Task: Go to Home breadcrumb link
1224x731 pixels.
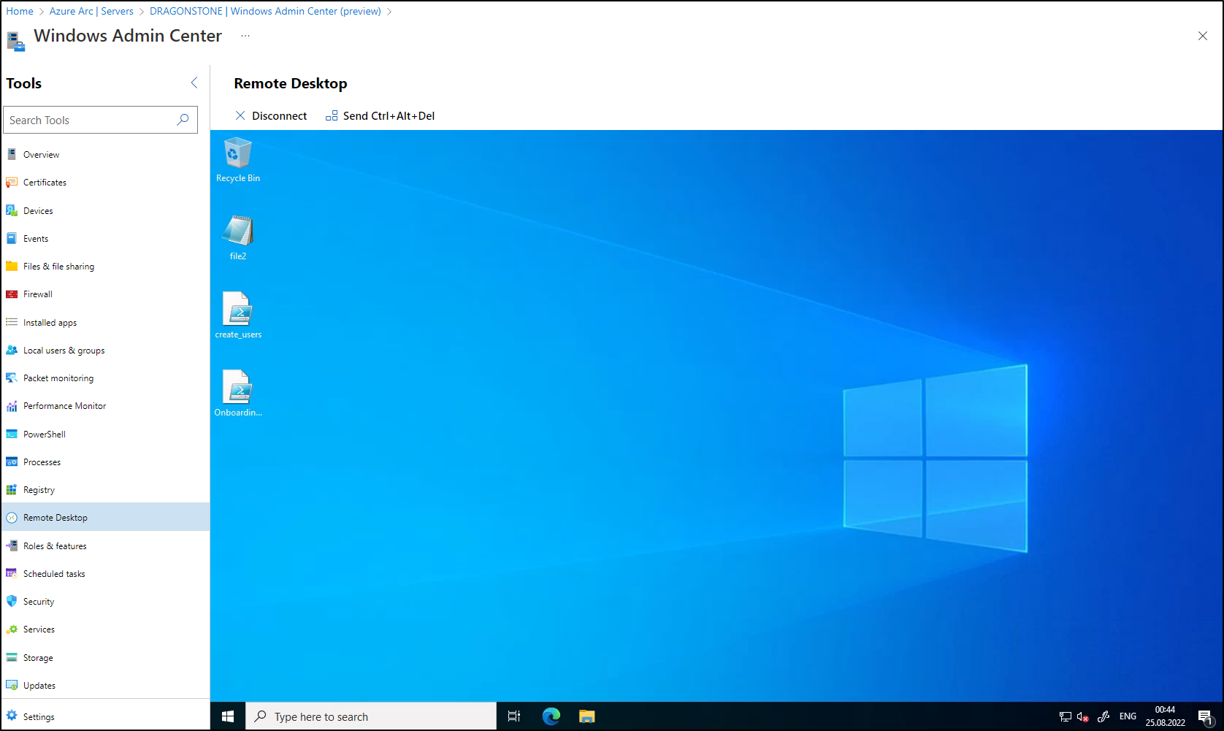Action: pyautogui.click(x=20, y=11)
